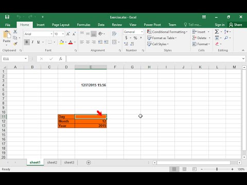Click the Cut scissors icon
Screen dimensions: 247x185
coord(15,31)
